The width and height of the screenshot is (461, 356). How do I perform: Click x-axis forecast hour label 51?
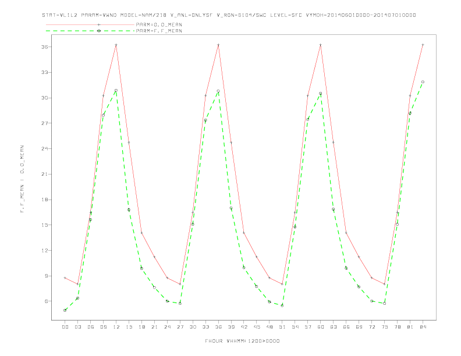pyautogui.click(x=282, y=327)
